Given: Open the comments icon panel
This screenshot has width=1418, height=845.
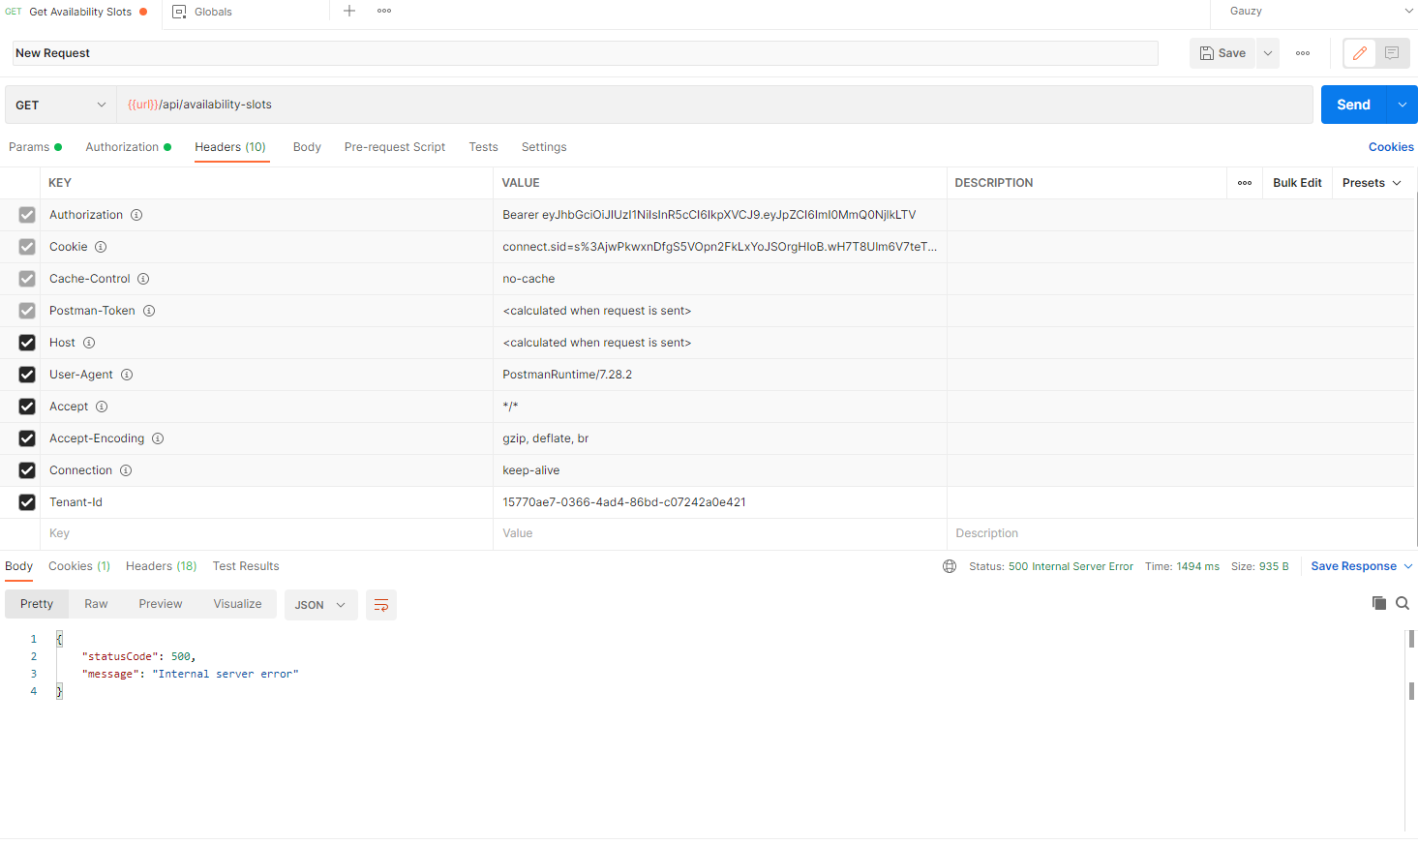Looking at the screenshot, I should 1392,53.
